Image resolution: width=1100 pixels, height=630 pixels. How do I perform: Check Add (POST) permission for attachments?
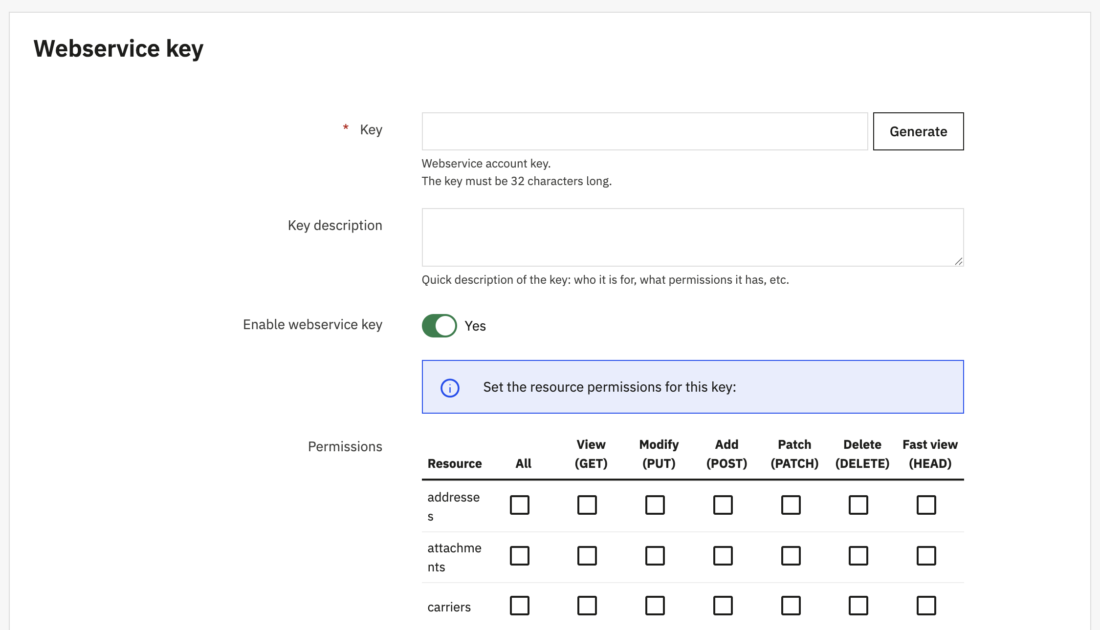click(723, 555)
